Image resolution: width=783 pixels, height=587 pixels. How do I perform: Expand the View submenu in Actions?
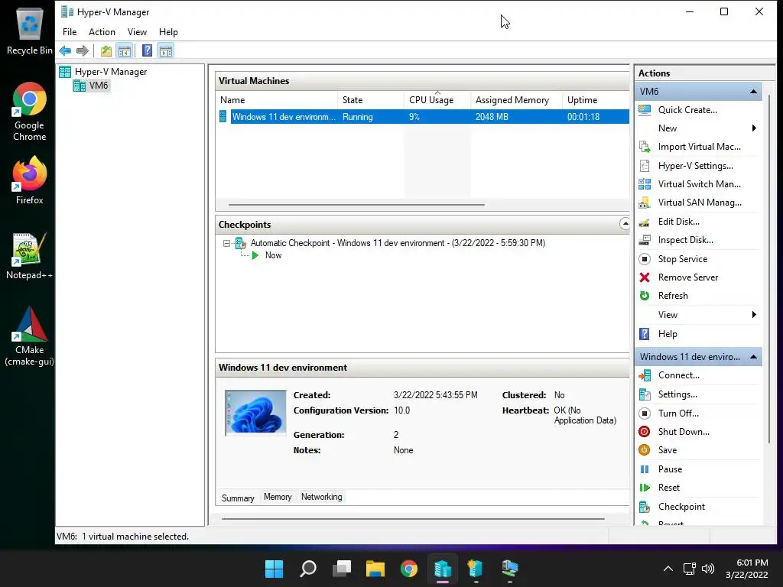[x=754, y=314]
